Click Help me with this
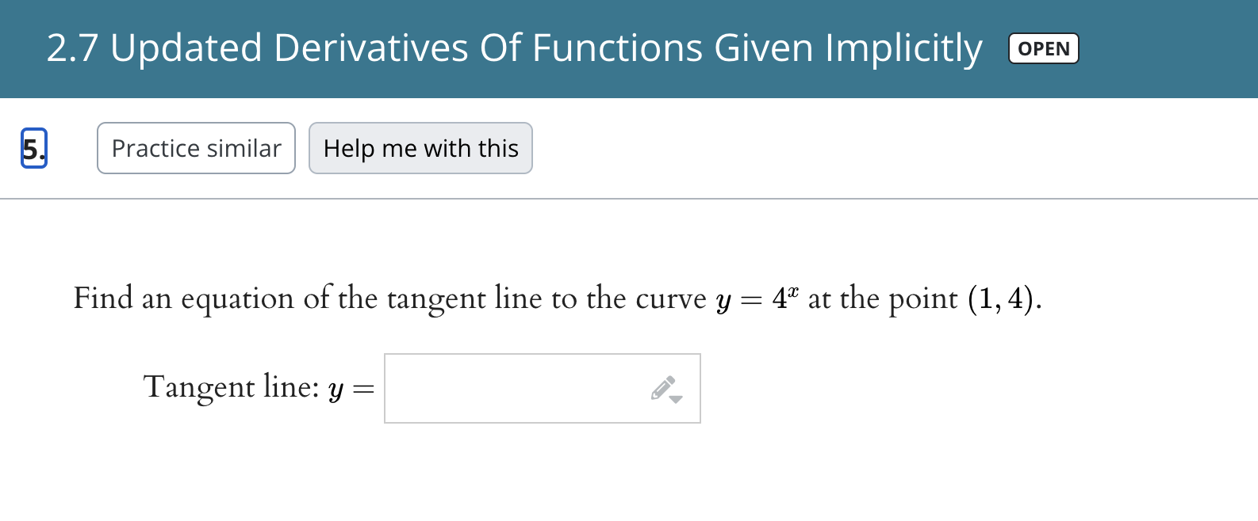 (420, 147)
